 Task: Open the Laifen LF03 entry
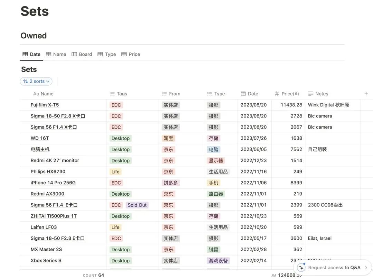click(44, 227)
